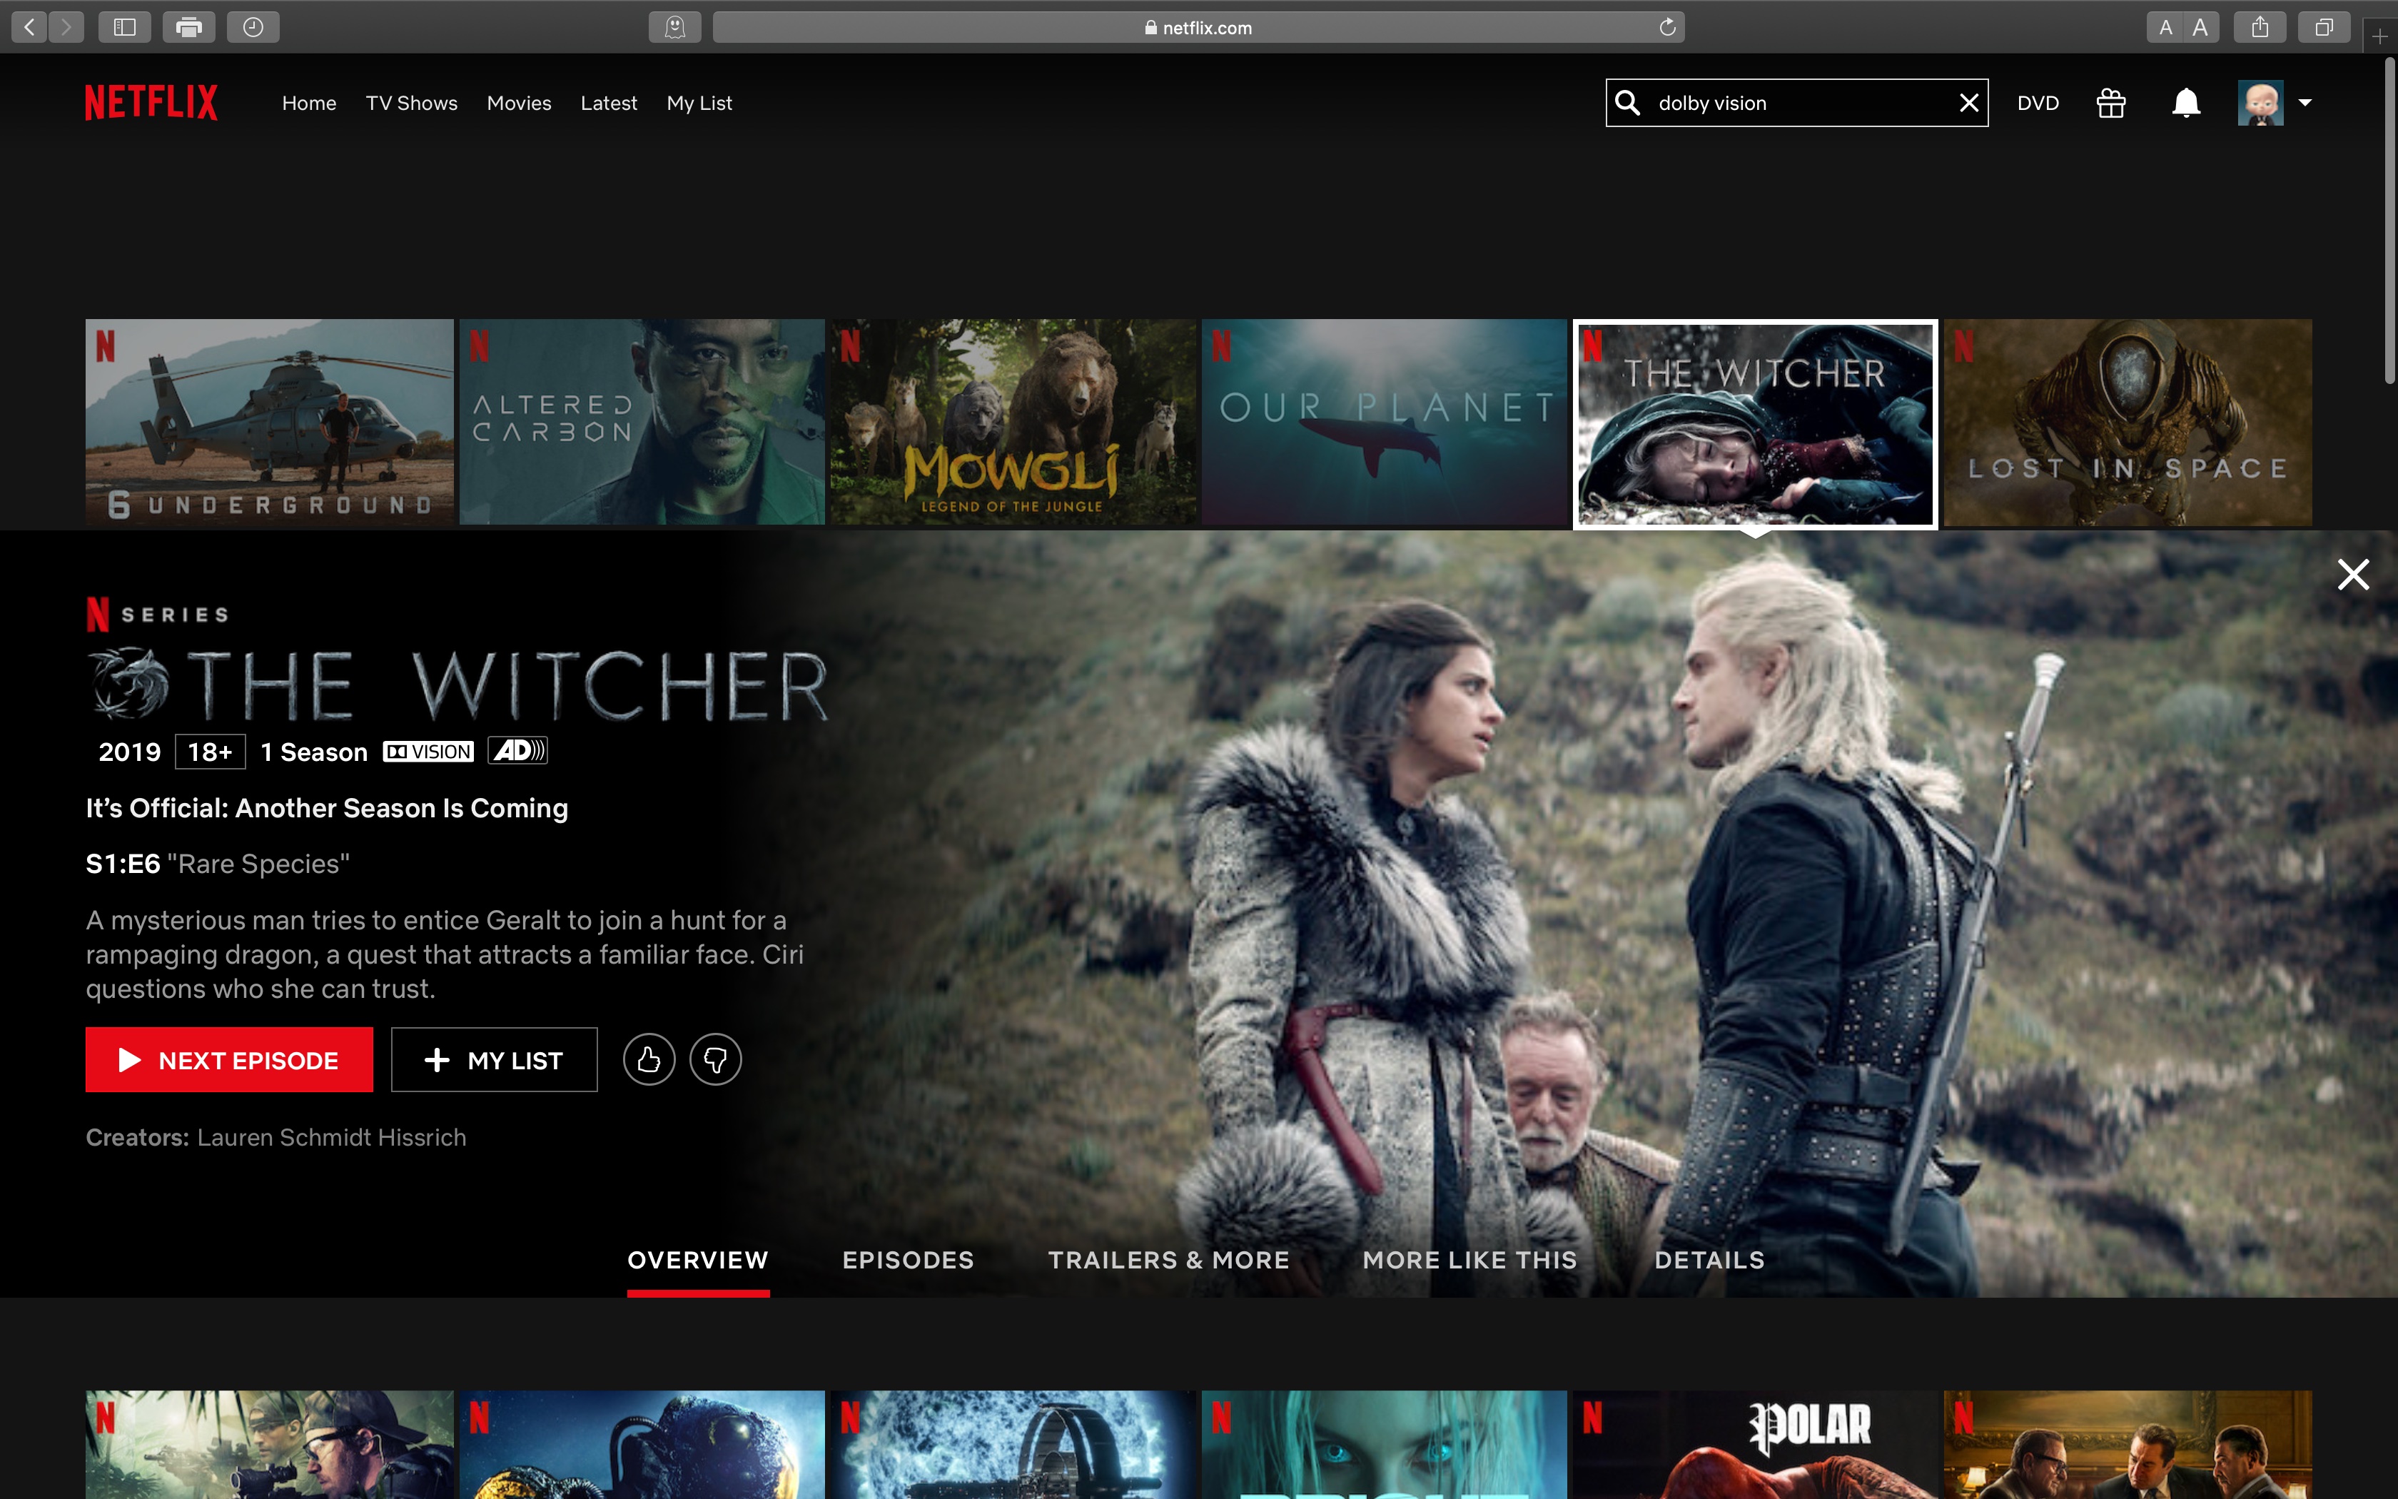Close The Witcher detail panel
The height and width of the screenshot is (1499, 2398).
(2354, 574)
